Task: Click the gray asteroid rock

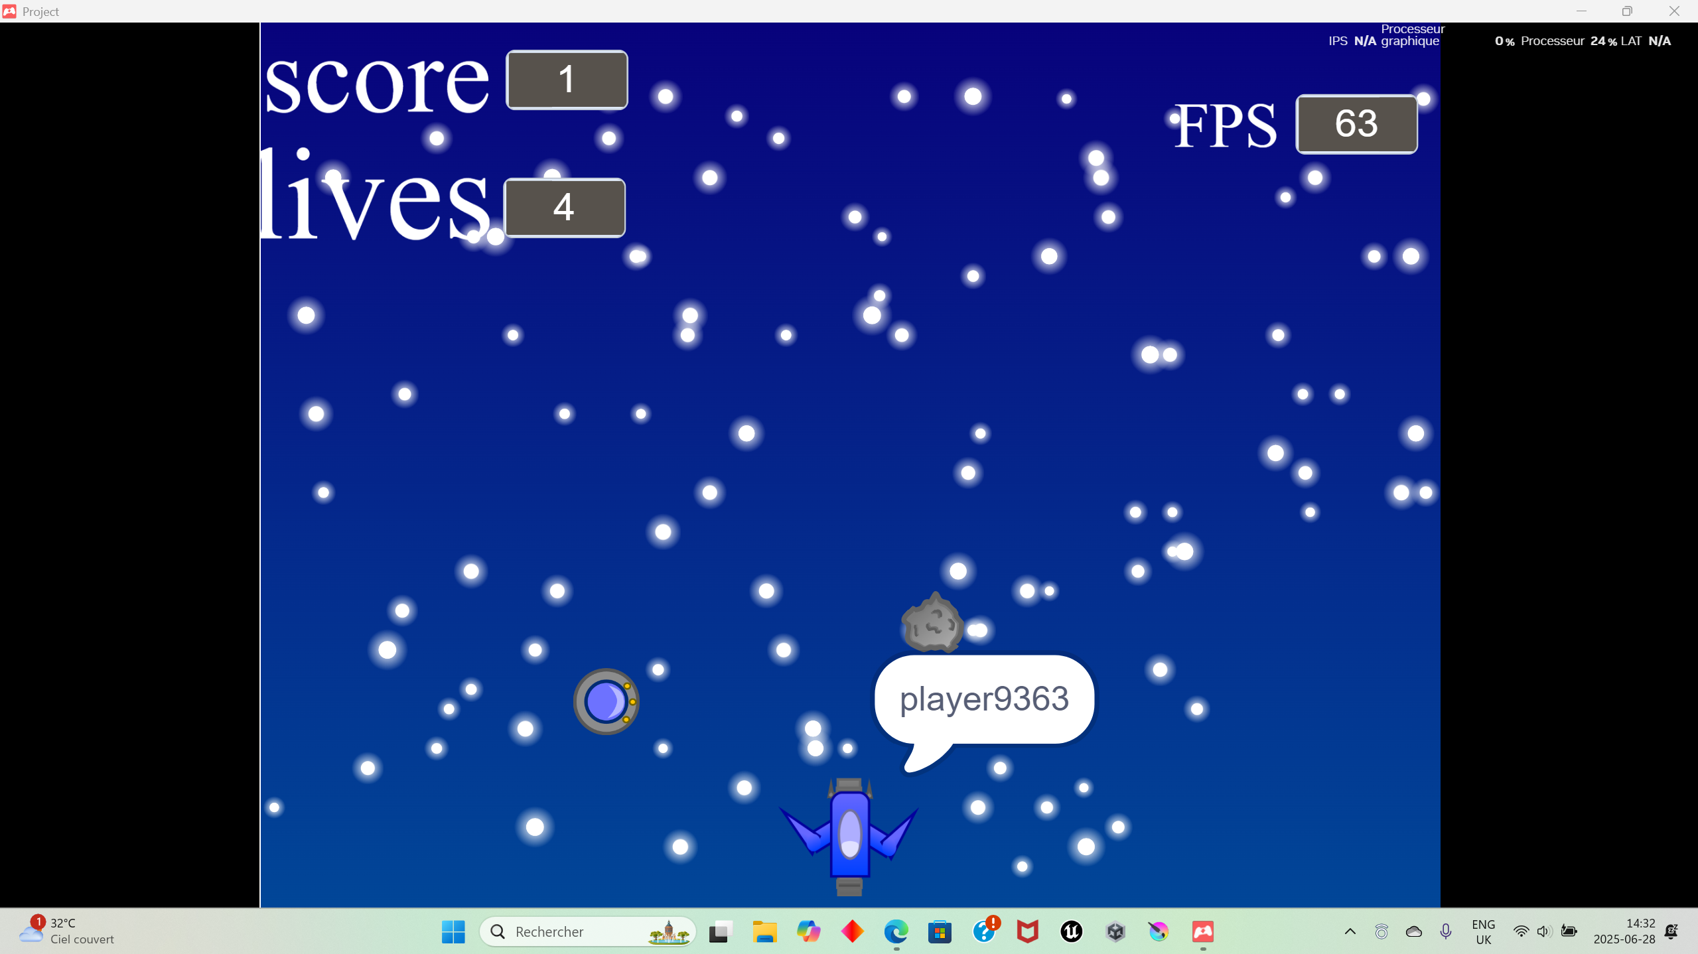Action: coord(932,624)
